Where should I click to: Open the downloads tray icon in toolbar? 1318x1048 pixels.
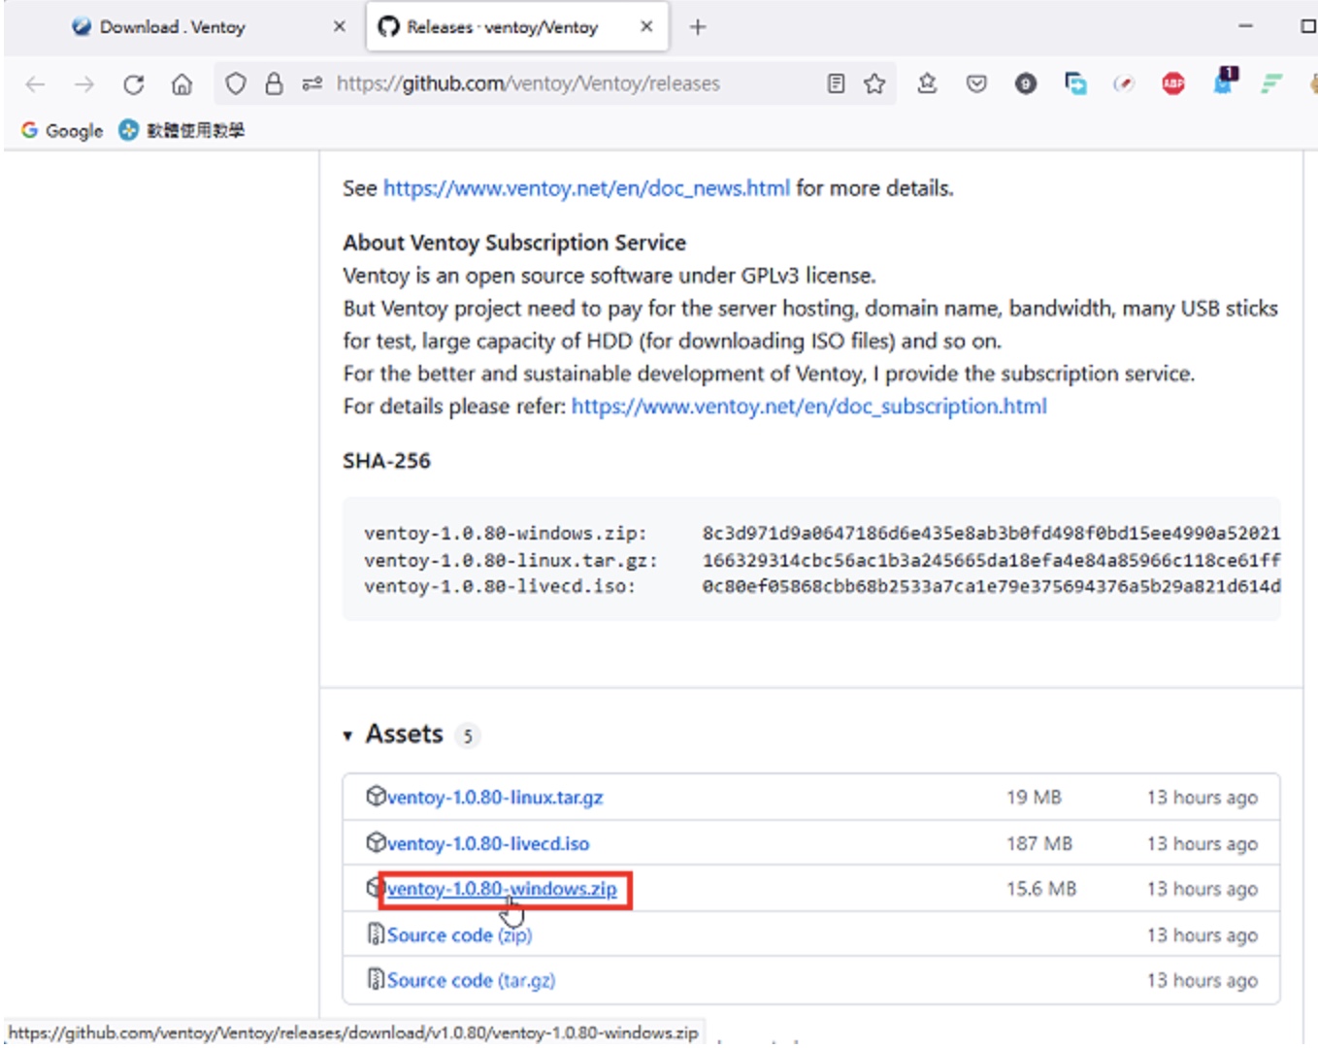[927, 84]
